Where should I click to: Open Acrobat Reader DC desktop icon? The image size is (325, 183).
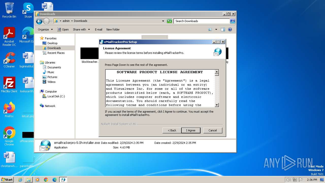[9, 37]
